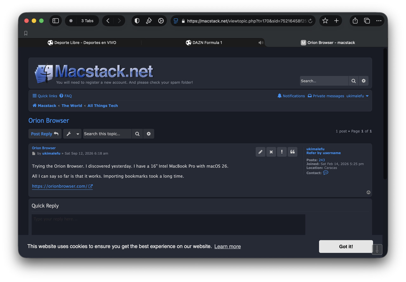Click the Macstack.net logo
The image size is (406, 282).
[94, 73]
